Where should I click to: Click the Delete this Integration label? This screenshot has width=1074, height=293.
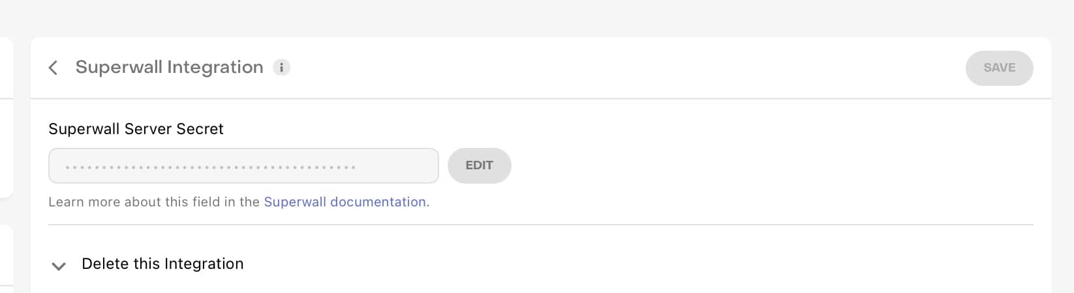coord(162,264)
